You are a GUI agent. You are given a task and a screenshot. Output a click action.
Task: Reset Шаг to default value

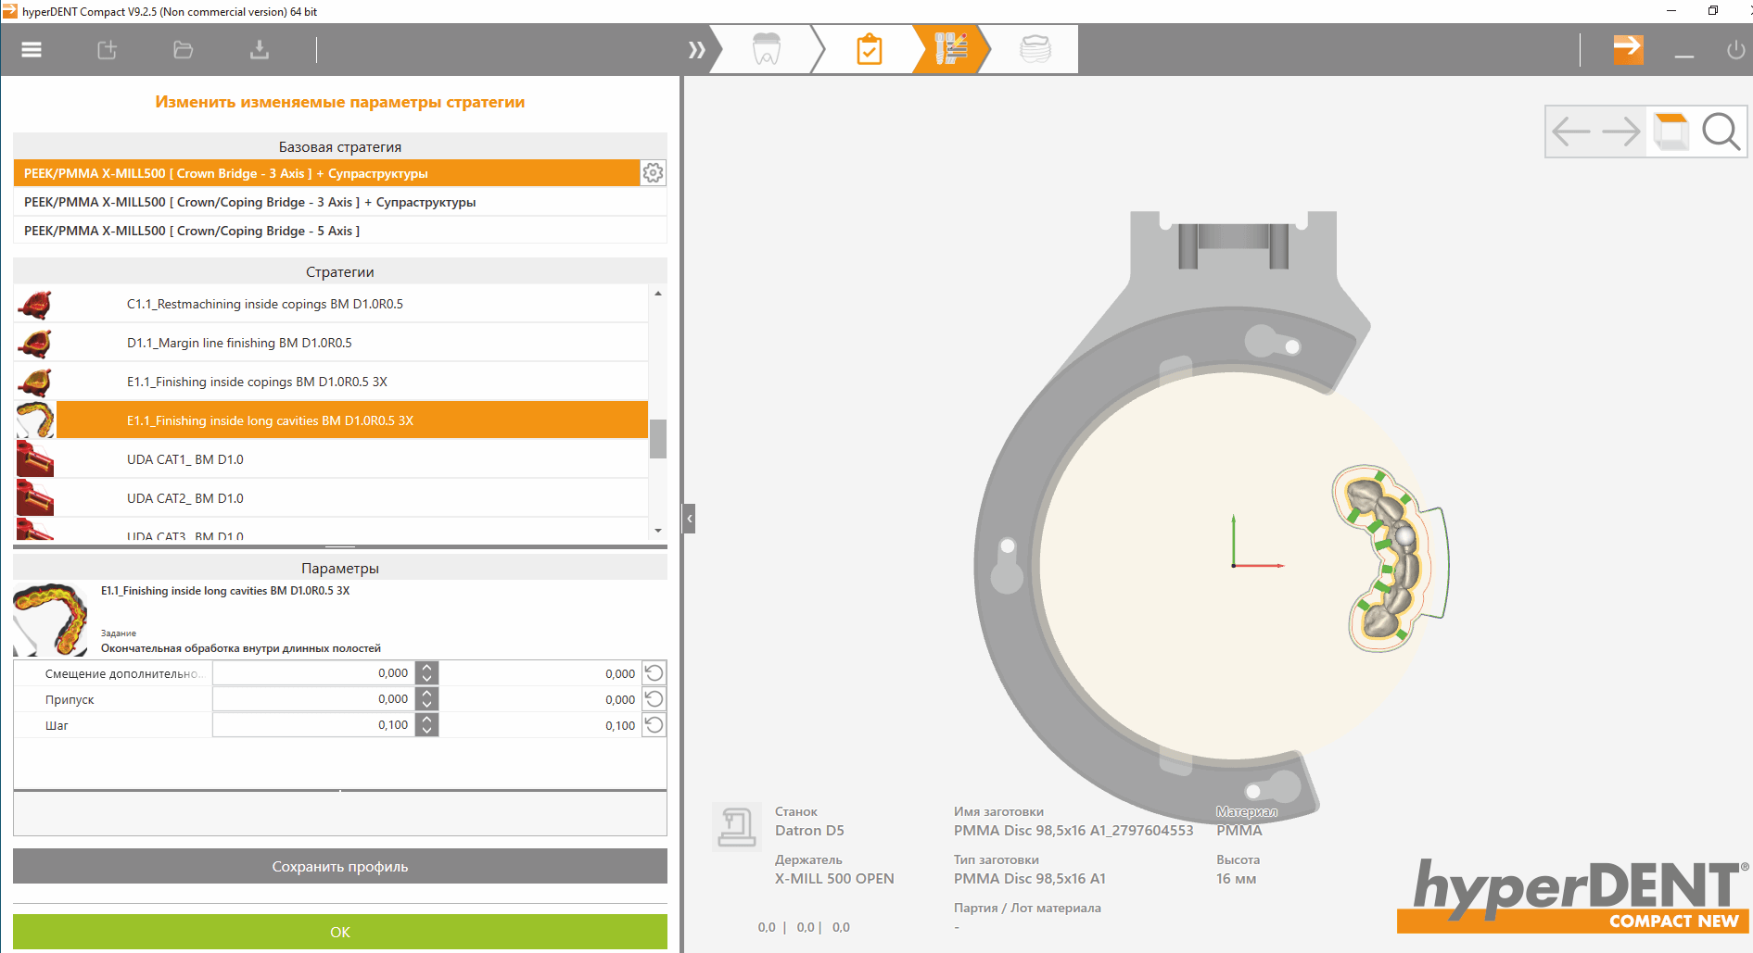tap(654, 725)
